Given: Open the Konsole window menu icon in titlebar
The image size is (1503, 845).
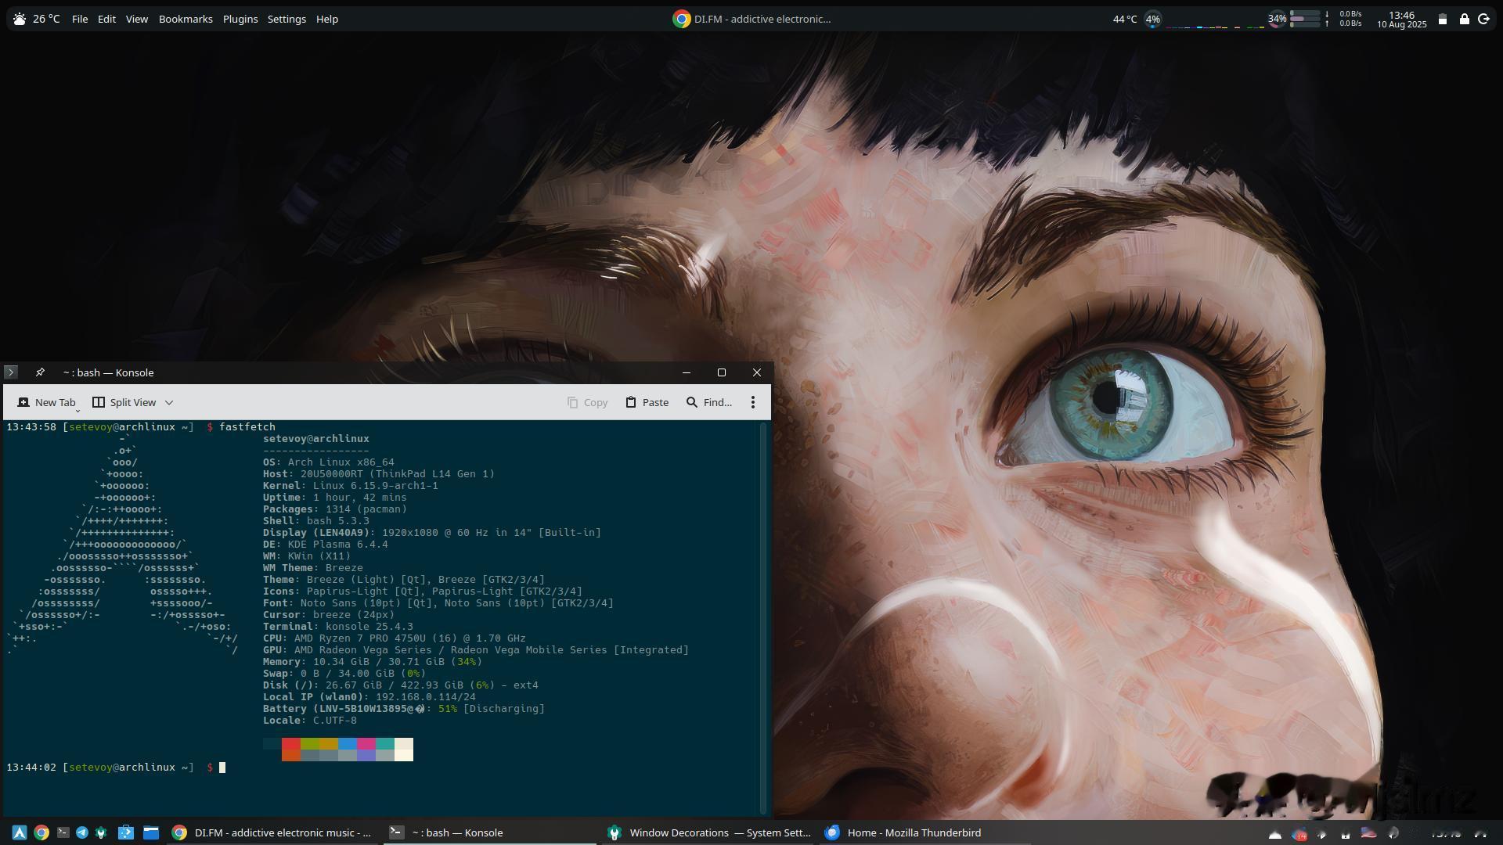Looking at the screenshot, I should coord(11,372).
